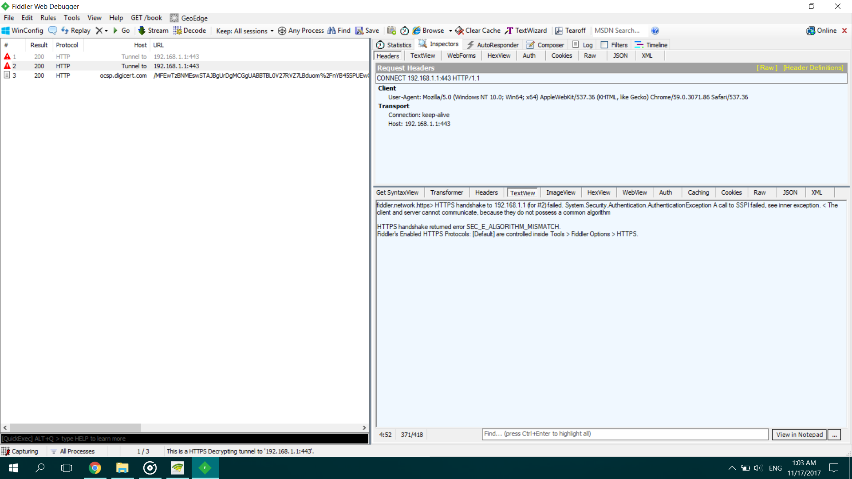Click the Clear Cache icon

[x=459, y=31]
